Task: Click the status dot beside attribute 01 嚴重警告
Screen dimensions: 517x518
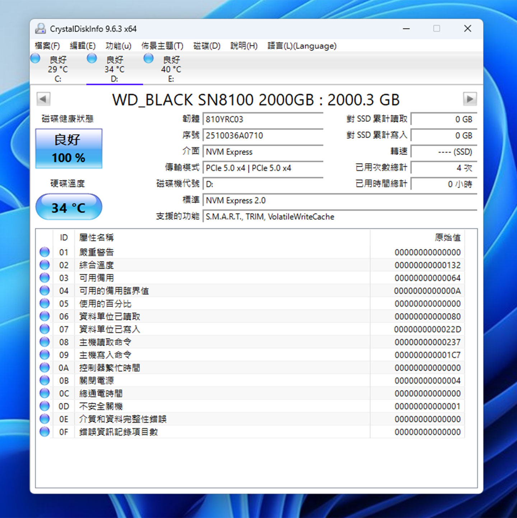Action: coord(45,252)
